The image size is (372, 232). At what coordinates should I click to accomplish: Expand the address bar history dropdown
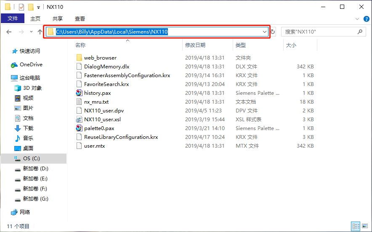pyautogui.click(x=265, y=32)
